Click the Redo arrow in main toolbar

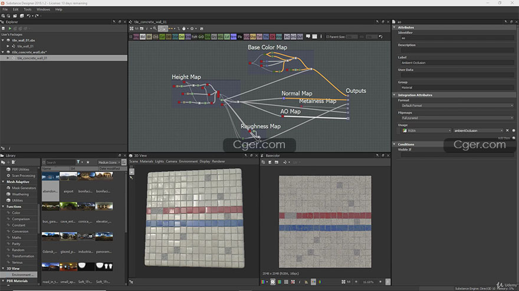tap(37, 15)
